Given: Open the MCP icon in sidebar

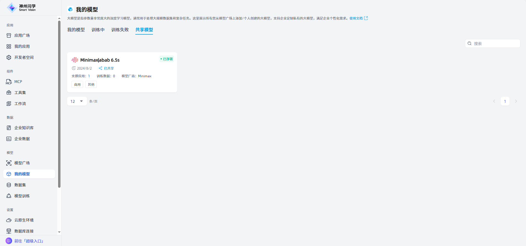Looking at the screenshot, I should 9,82.
